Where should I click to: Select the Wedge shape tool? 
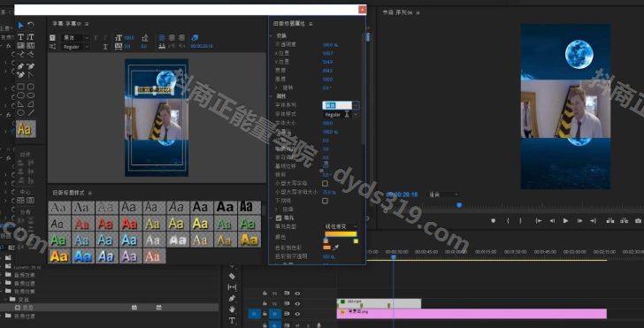[x=20, y=103]
